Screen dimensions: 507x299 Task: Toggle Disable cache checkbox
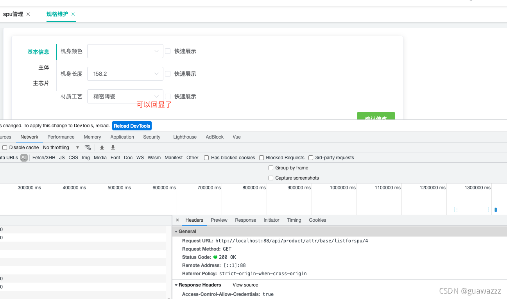click(x=5, y=148)
